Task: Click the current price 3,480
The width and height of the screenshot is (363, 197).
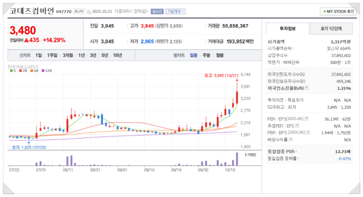Action: 22,30
